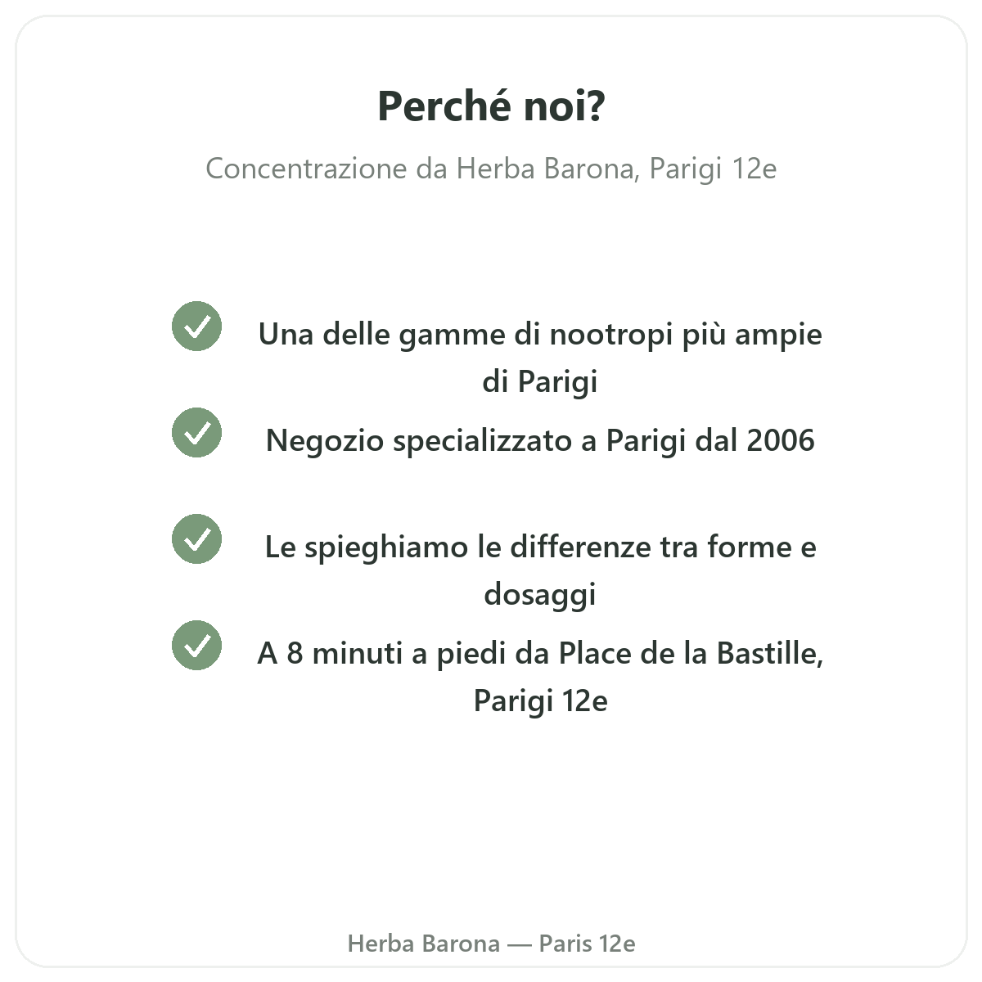This screenshot has height=982, width=982.
Task: Click the year '2006'
Action: [x=782, y=440]
